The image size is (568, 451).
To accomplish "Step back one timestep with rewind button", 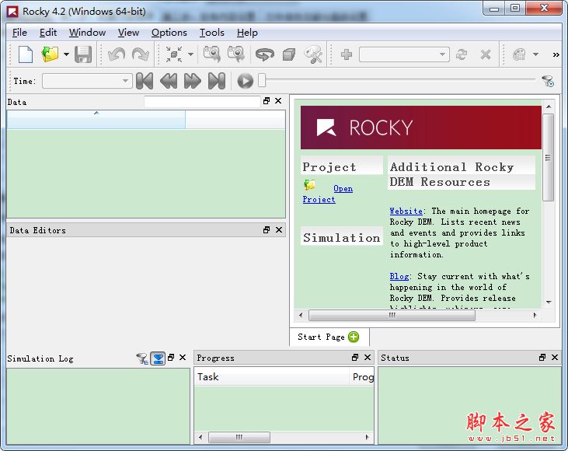I will click(169, 81).
